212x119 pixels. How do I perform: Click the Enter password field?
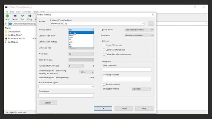(x=127, y=70)
